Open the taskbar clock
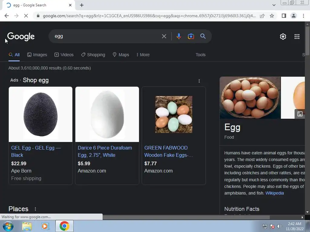 [295, 226]
